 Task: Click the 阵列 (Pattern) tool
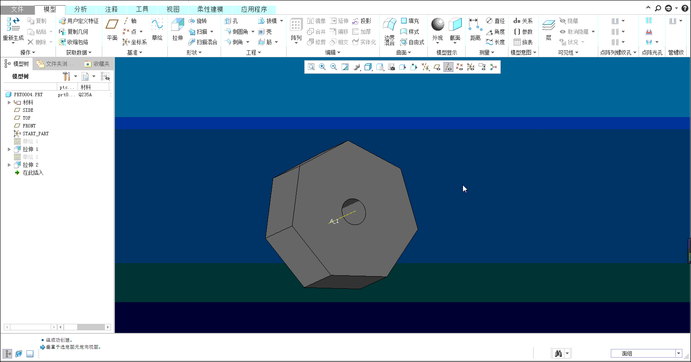296,30
